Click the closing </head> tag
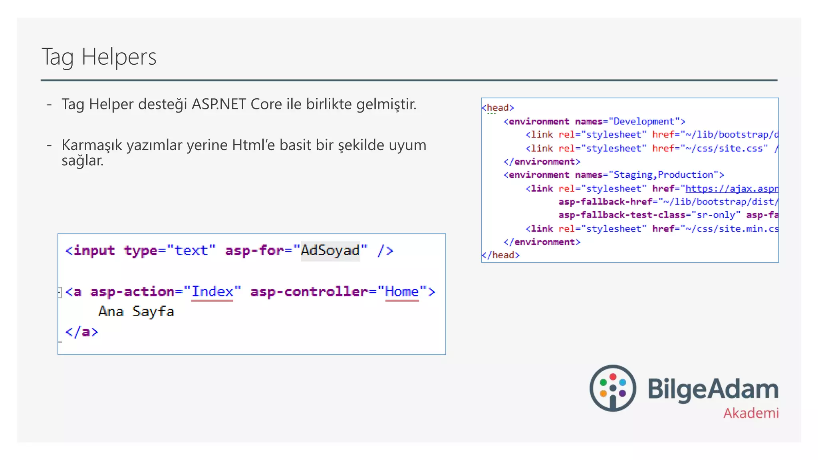 click(500, 255)
